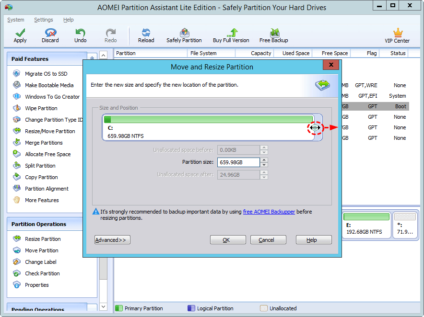Image resolution: width=424 pixels, height=317 pixels.
Task: Choose Wipe Partition in the sidebar
Action: coord(41,108)
